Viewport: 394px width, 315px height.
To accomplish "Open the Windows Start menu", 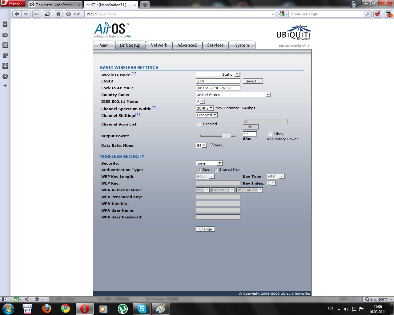I will (x=8, y=309).
